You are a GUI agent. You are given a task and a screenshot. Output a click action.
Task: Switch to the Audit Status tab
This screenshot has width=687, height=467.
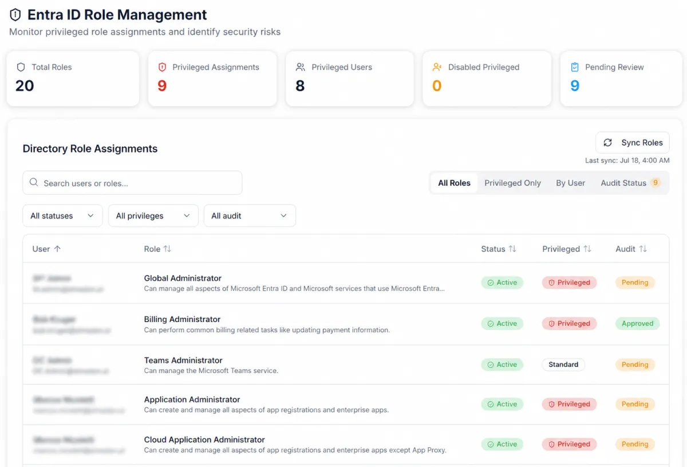click(630, 183)
